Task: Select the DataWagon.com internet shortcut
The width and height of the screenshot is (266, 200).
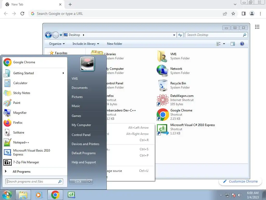Action: point(175,100)
